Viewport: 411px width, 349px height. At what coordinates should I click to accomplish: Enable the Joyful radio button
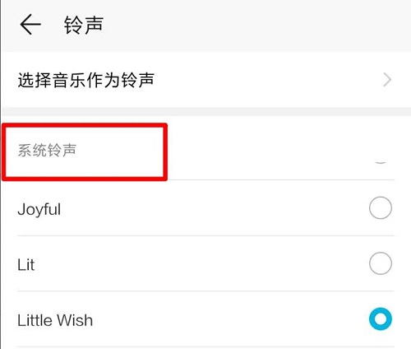click(381, 207)
